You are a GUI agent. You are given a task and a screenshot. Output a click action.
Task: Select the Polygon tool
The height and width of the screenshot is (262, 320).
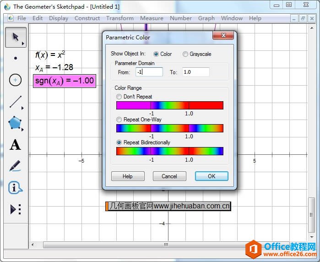(15, 123)
